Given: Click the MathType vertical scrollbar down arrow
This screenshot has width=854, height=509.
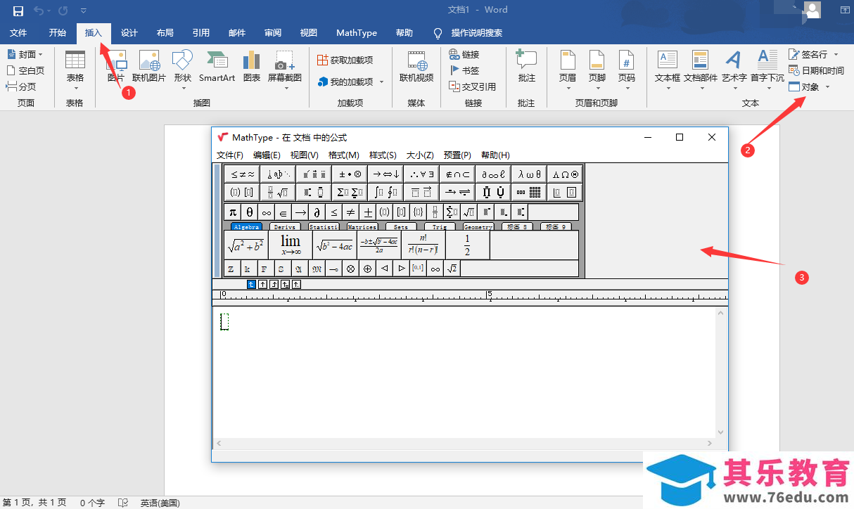Looking at the screenshot, I should tap(720, 432).
